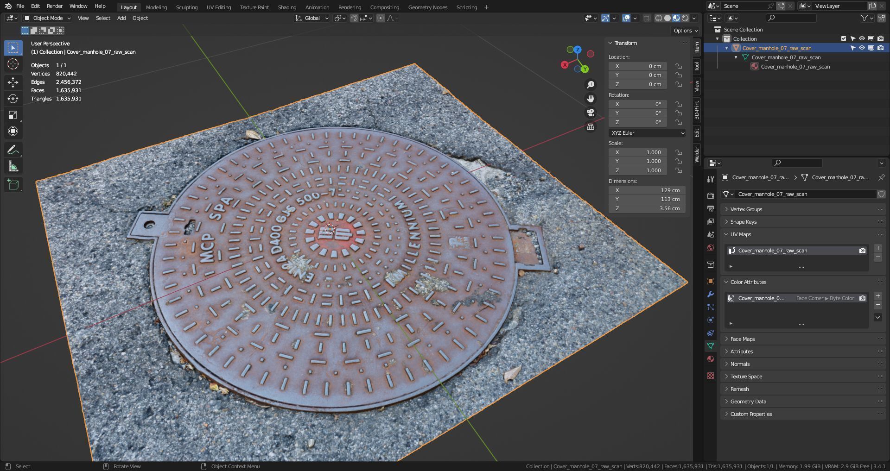Toggle proportional editing

coord(380,18)
